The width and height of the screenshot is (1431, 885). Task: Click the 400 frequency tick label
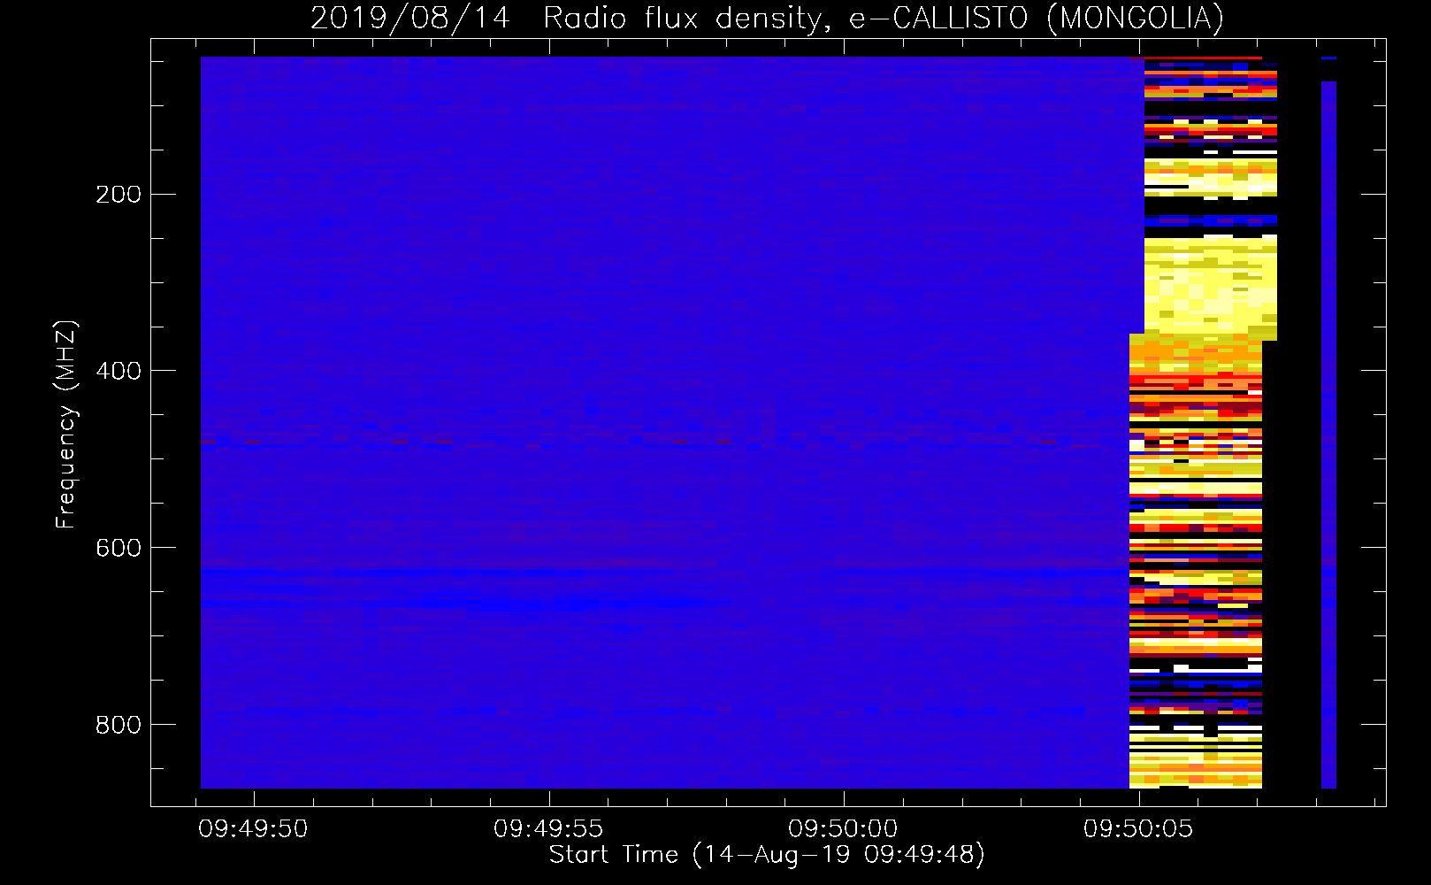tap(119, 371)
